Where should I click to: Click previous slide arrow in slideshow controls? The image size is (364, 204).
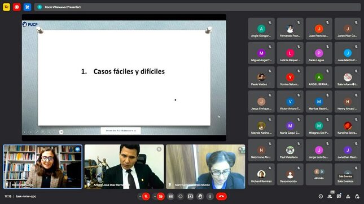[x=25, y=132]
